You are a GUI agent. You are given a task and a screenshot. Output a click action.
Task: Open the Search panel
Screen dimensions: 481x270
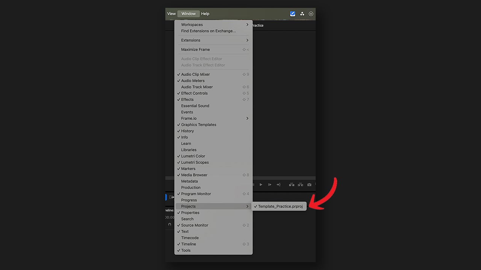point(213,219)
